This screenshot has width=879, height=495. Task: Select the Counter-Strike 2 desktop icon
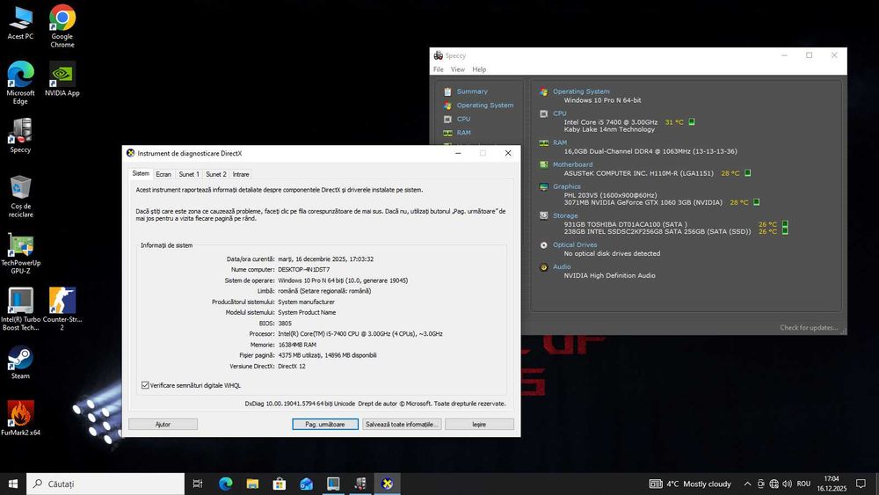tap(62, 309)
